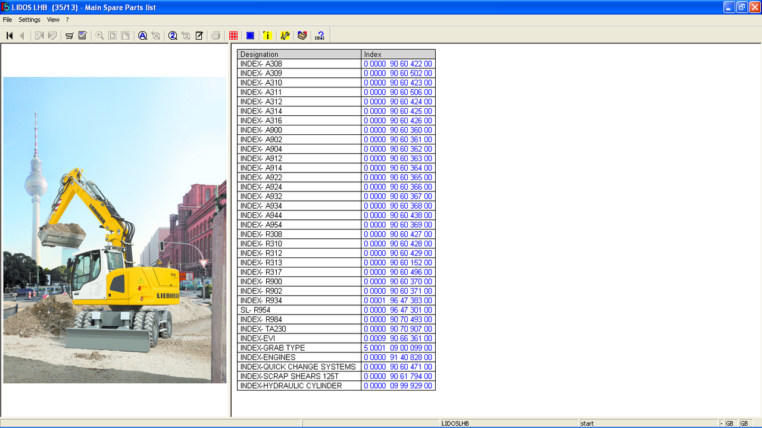This screenshot has width=762, height=428.
Task: Click the start status bar field
Action: (x=649, y=423)
